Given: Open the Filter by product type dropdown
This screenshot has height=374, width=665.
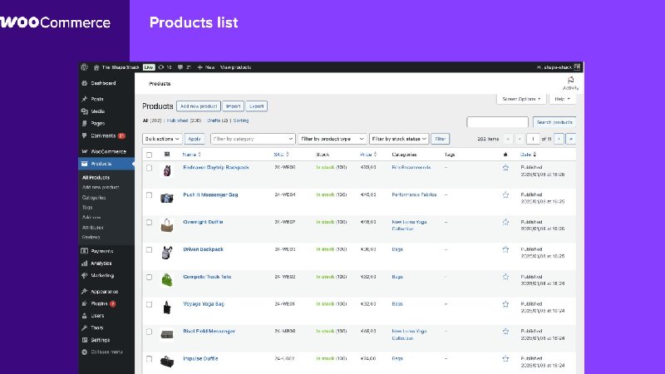Looking at the screenshot, I should [x=332, y=139].
